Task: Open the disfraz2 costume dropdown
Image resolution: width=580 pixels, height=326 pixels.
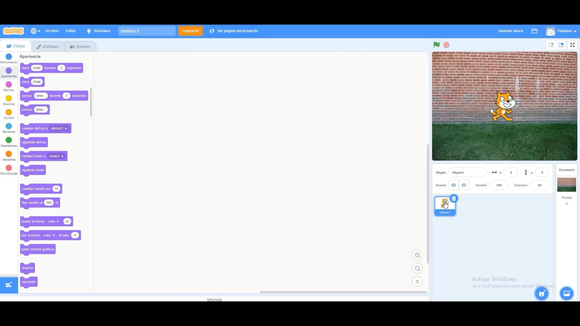Action: point(59,129)
